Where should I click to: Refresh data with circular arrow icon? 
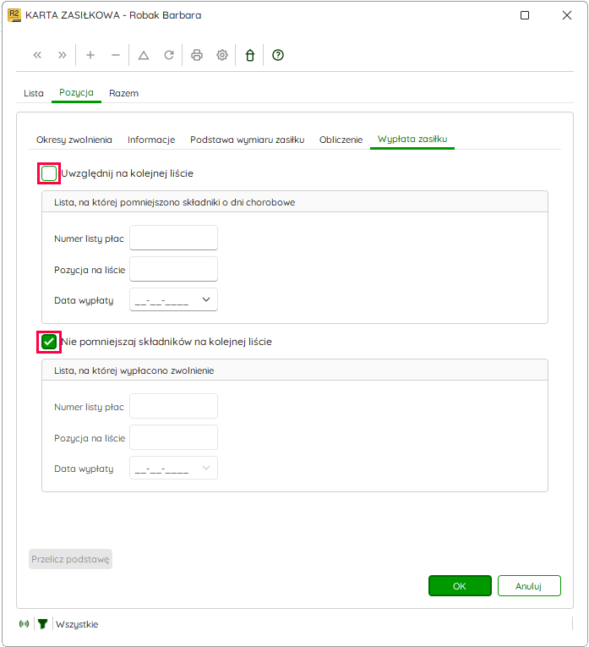tap(169, 55)
